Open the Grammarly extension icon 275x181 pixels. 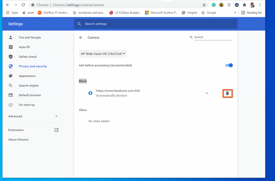click(x=213, y=5)
